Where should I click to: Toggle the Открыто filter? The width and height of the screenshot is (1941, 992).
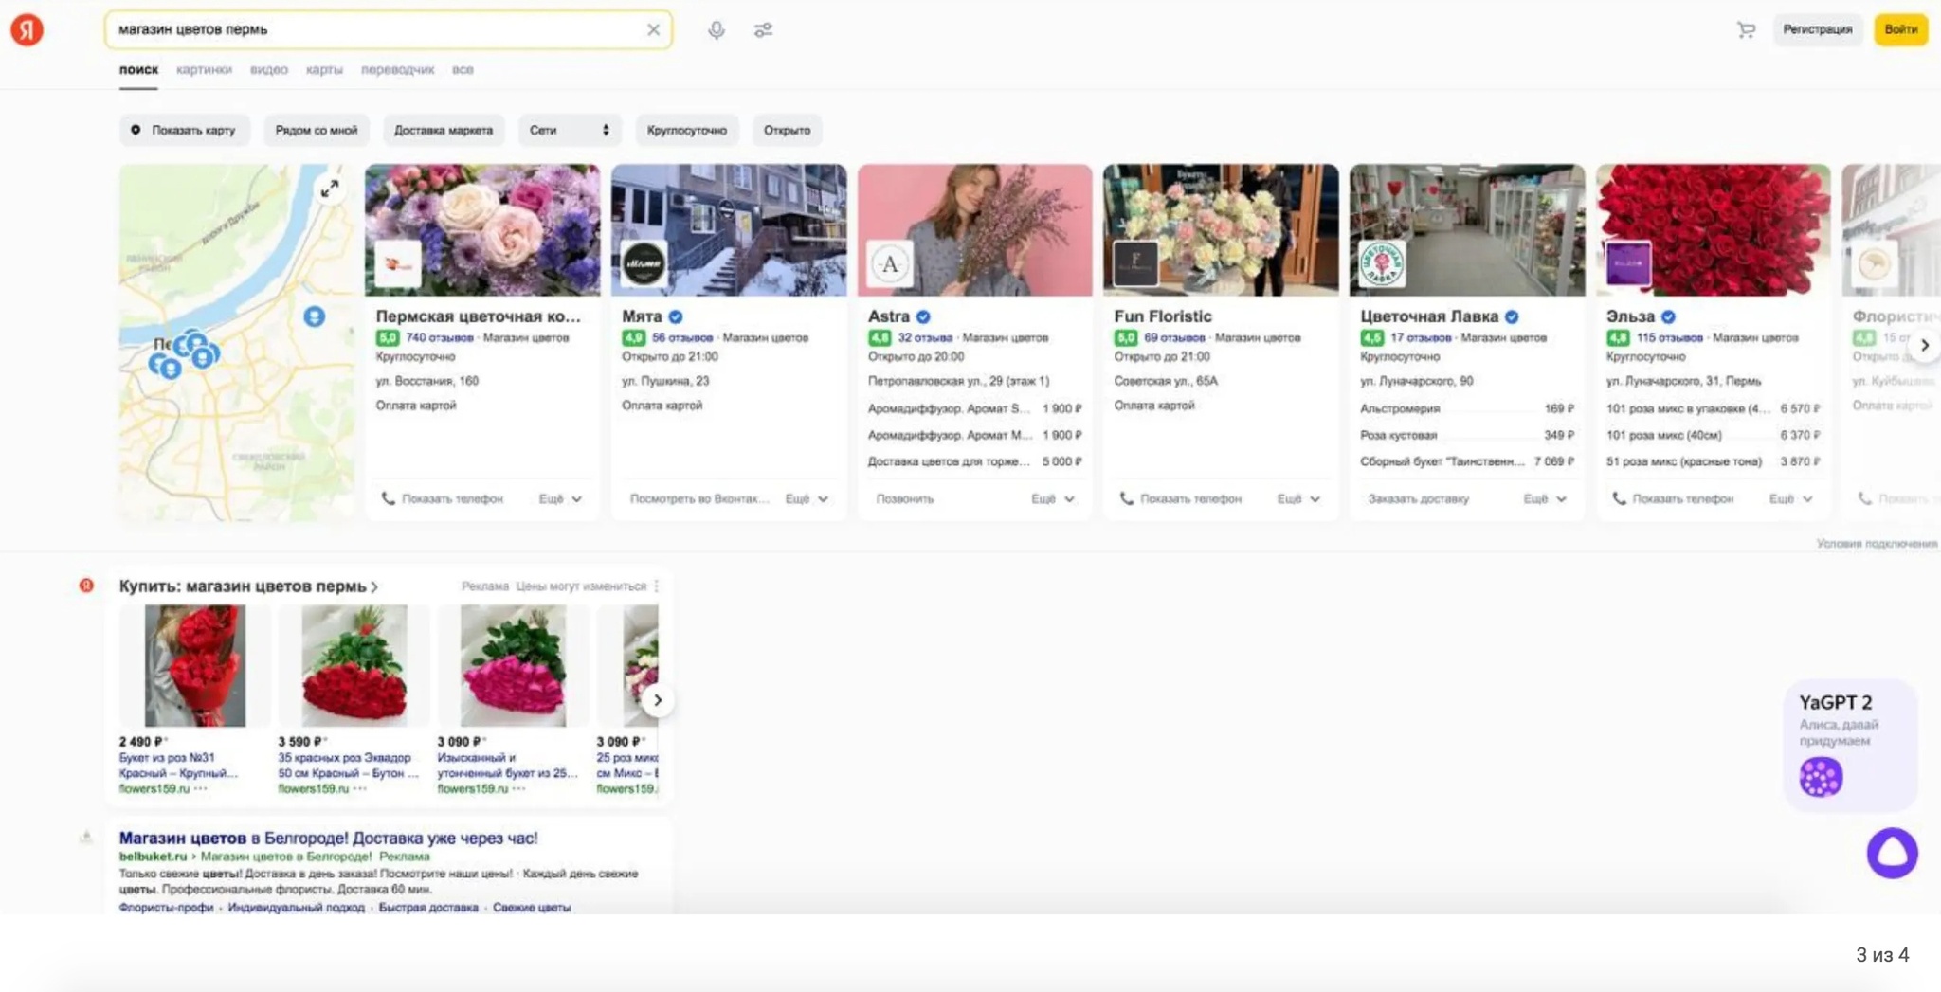pos(787,130)
